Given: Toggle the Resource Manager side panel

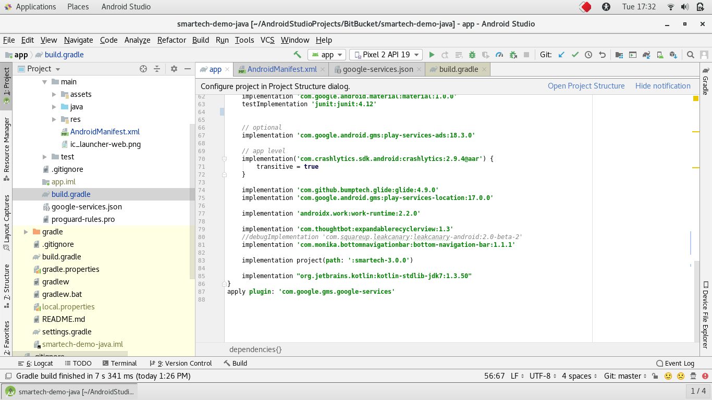Looking at the screenshot, I should (x=7, y=148).
